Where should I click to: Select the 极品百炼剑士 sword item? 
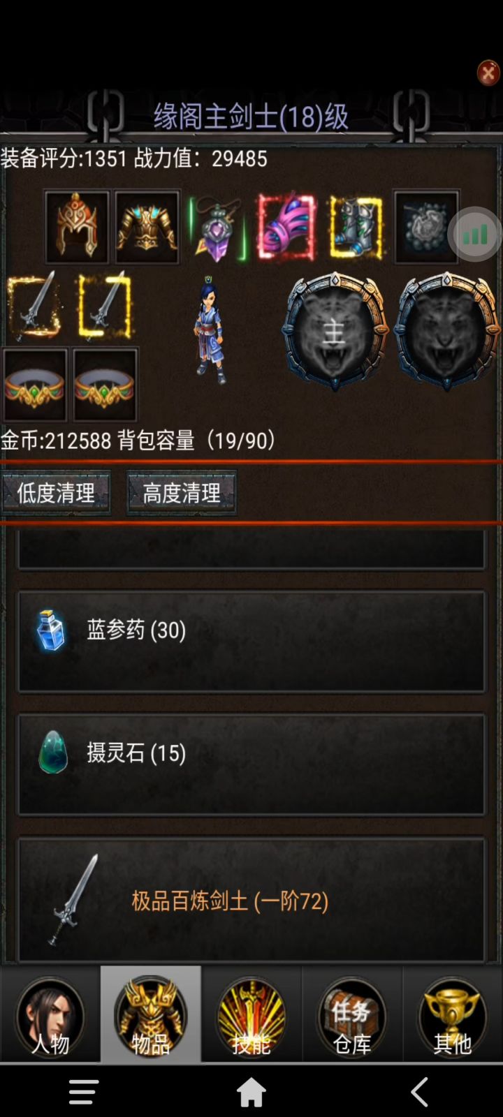point(251,899)
